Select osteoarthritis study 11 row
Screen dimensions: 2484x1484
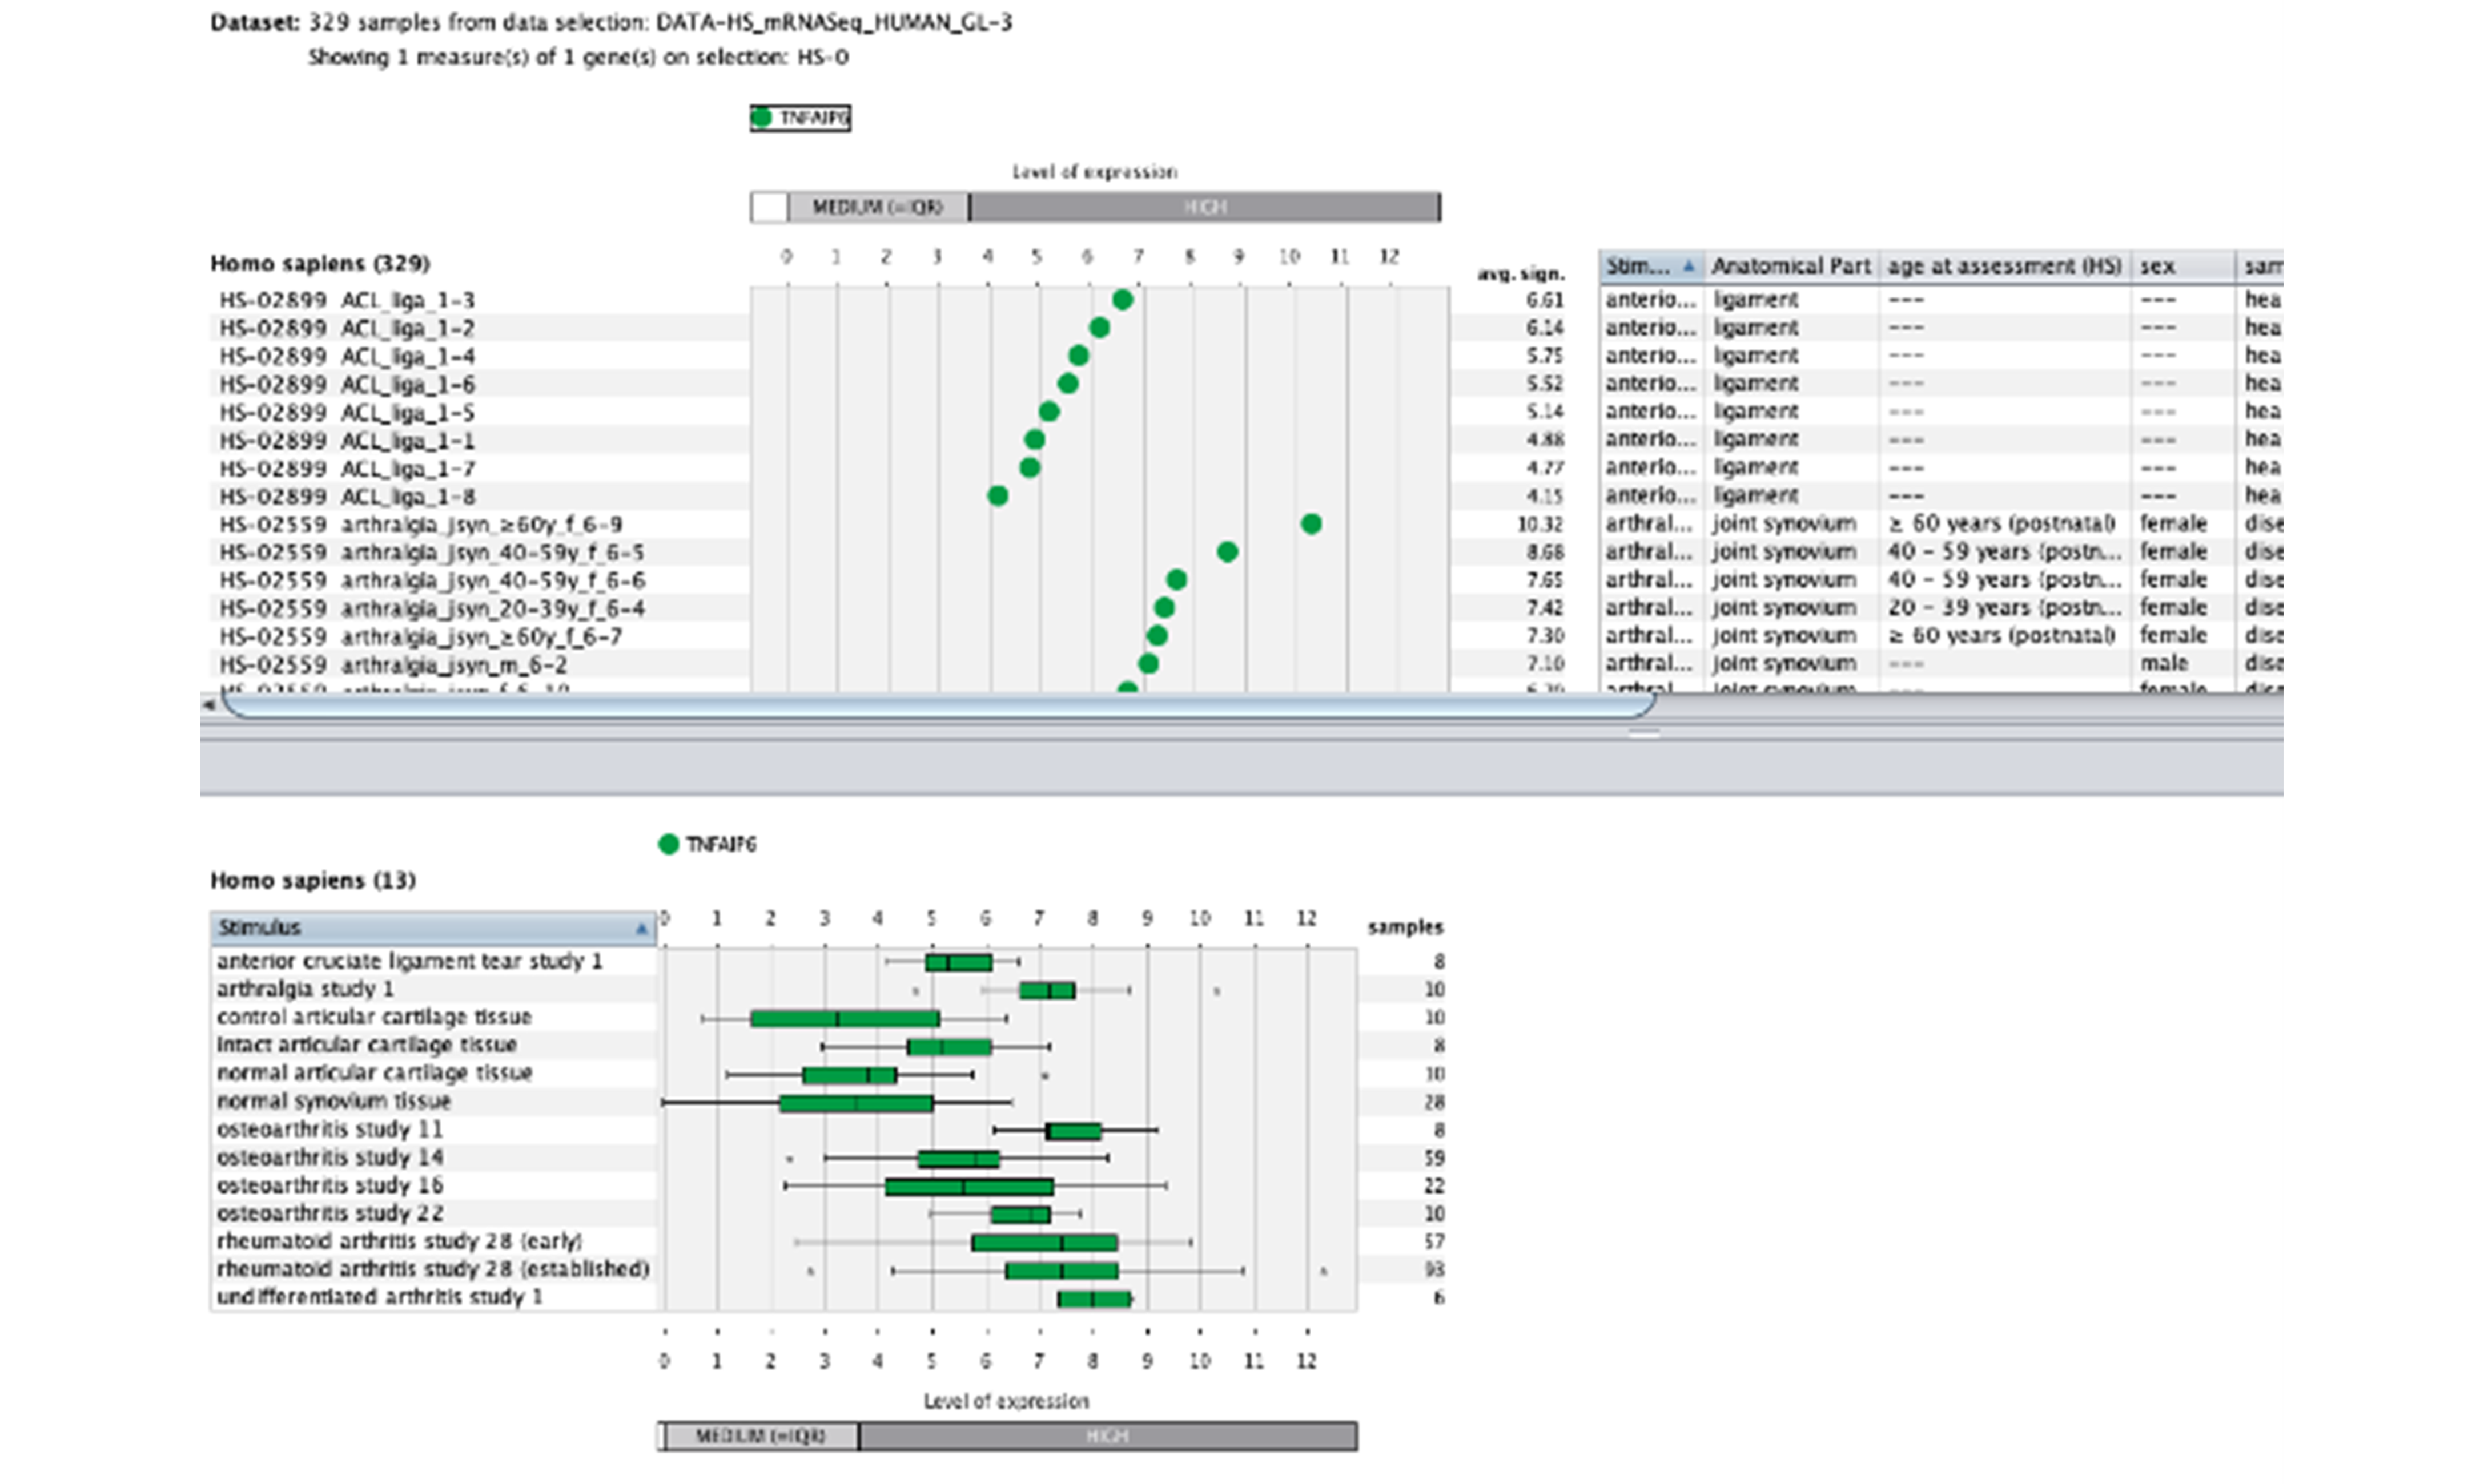pyautogui.click(x=433, y=1129)
